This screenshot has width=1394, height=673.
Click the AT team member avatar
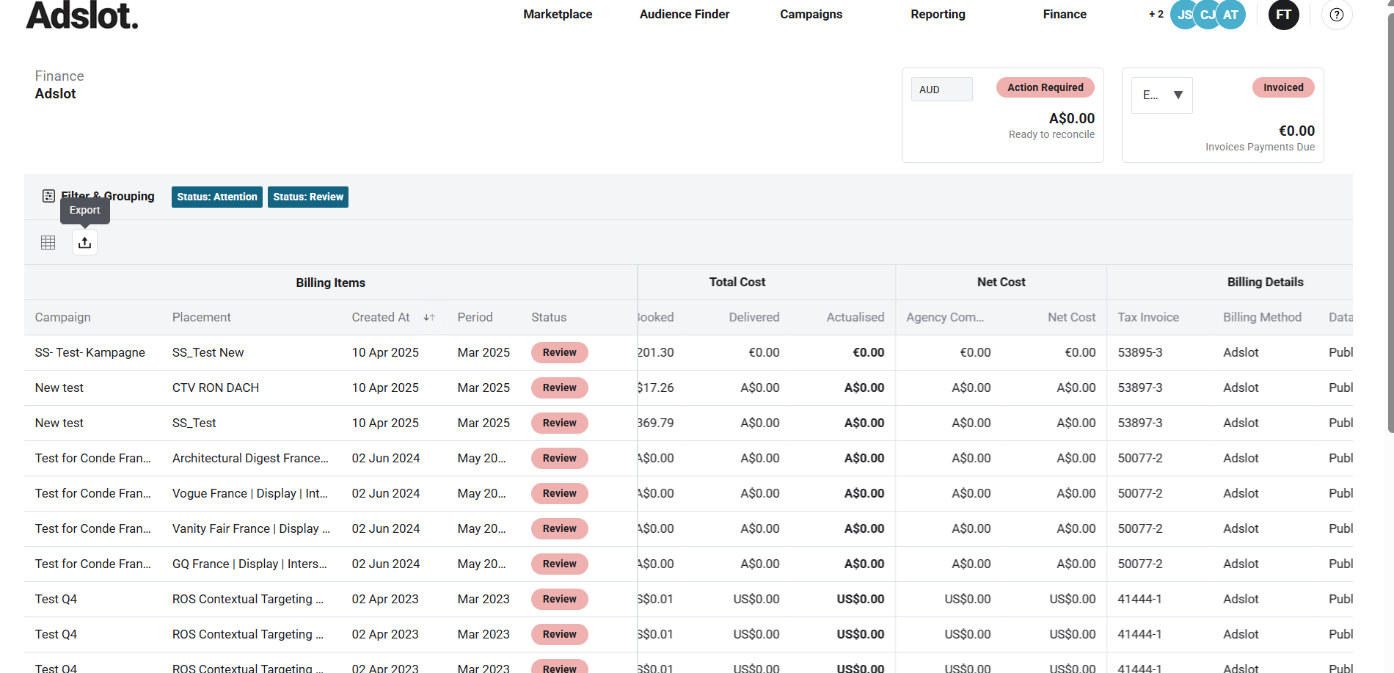1231,15
